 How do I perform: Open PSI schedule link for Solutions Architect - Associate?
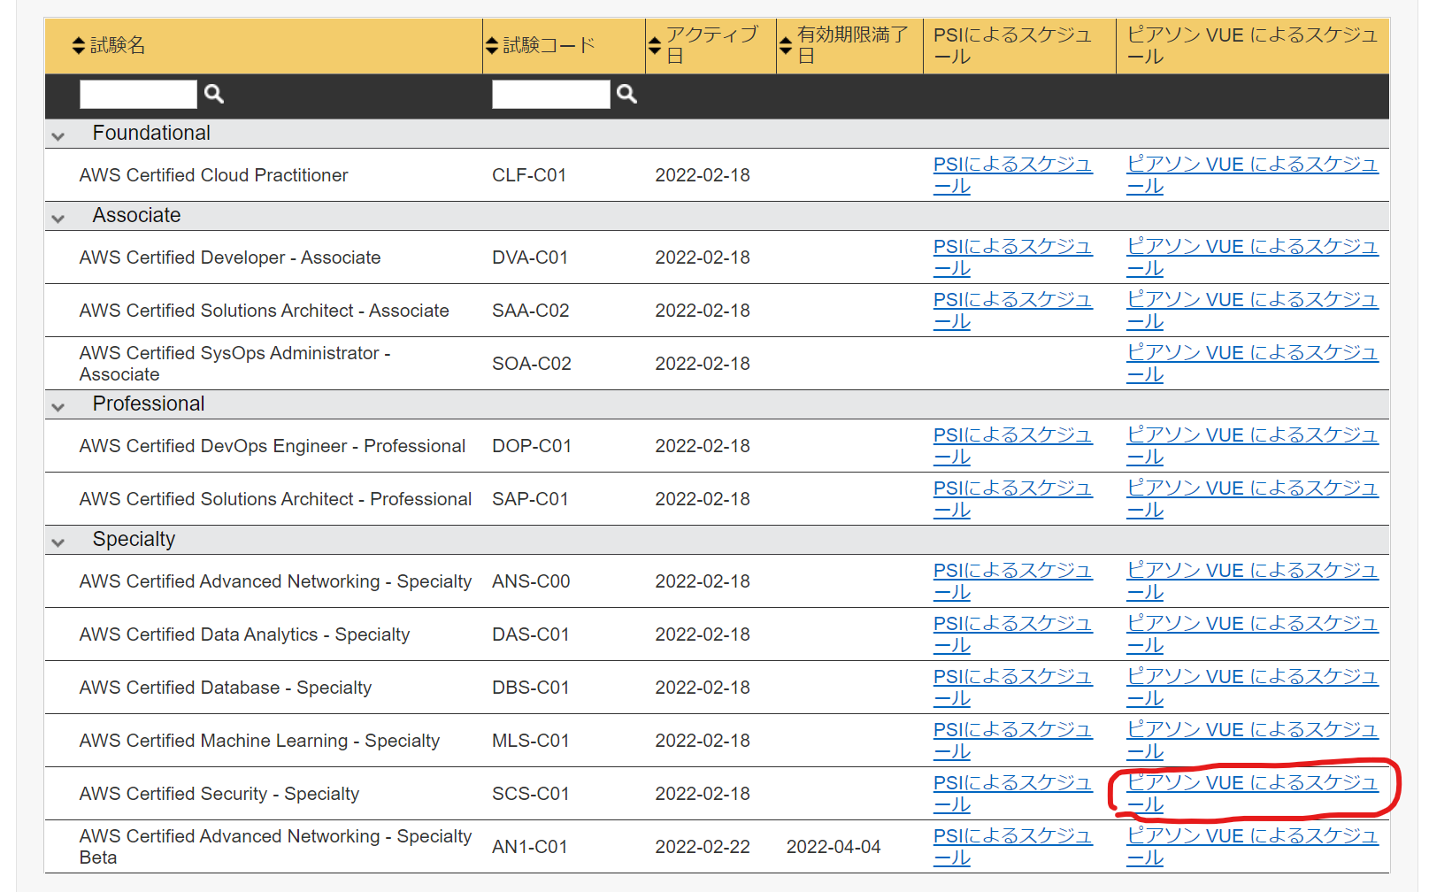[x=1013, y=311]
